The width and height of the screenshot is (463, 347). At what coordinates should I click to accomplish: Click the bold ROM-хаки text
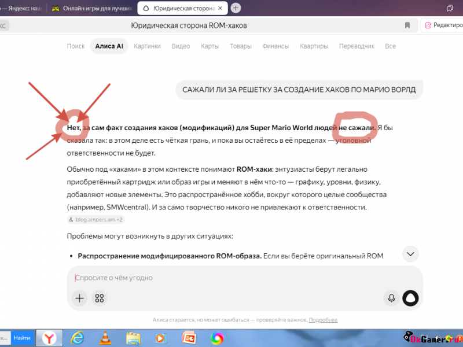(254, 169)
